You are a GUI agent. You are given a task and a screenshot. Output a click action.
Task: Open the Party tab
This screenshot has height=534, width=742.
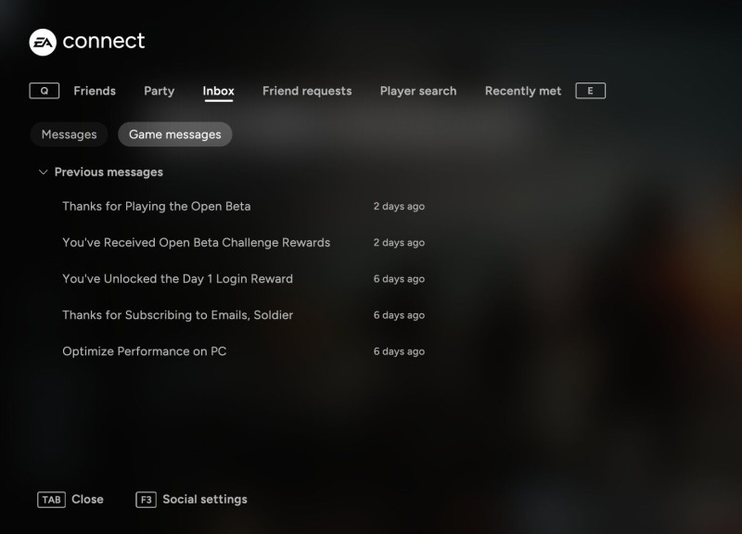coord(159,91)
